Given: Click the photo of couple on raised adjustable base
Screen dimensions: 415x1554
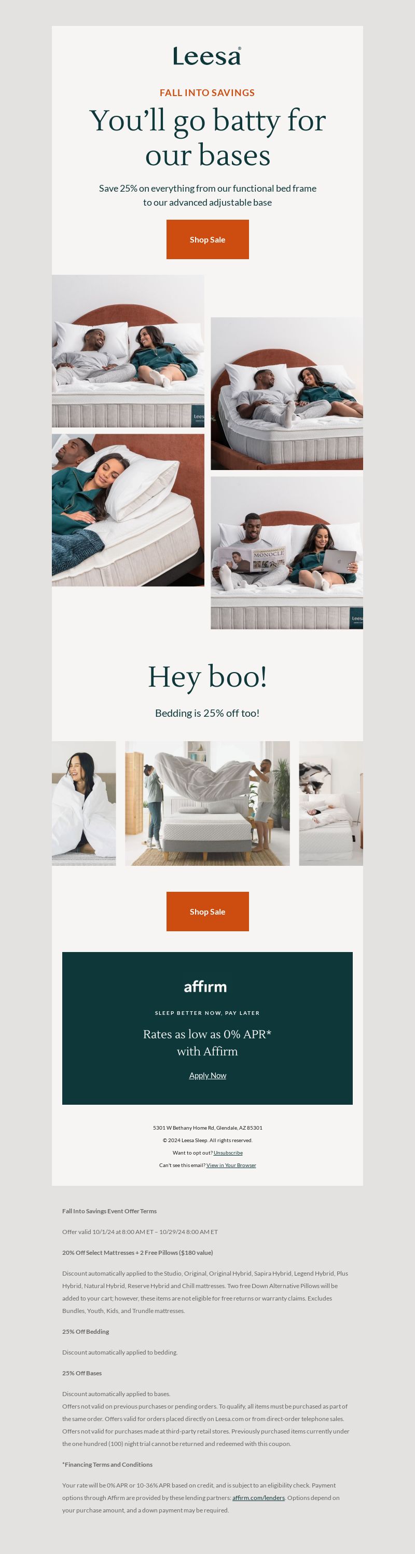Looking at the screenshot, I should (x=287, y=393).
